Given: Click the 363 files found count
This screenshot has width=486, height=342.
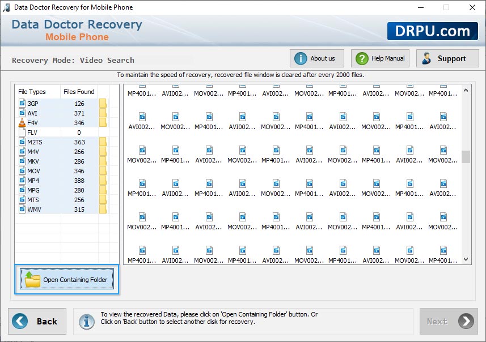Looking at the screenshot, I should 79,142.
